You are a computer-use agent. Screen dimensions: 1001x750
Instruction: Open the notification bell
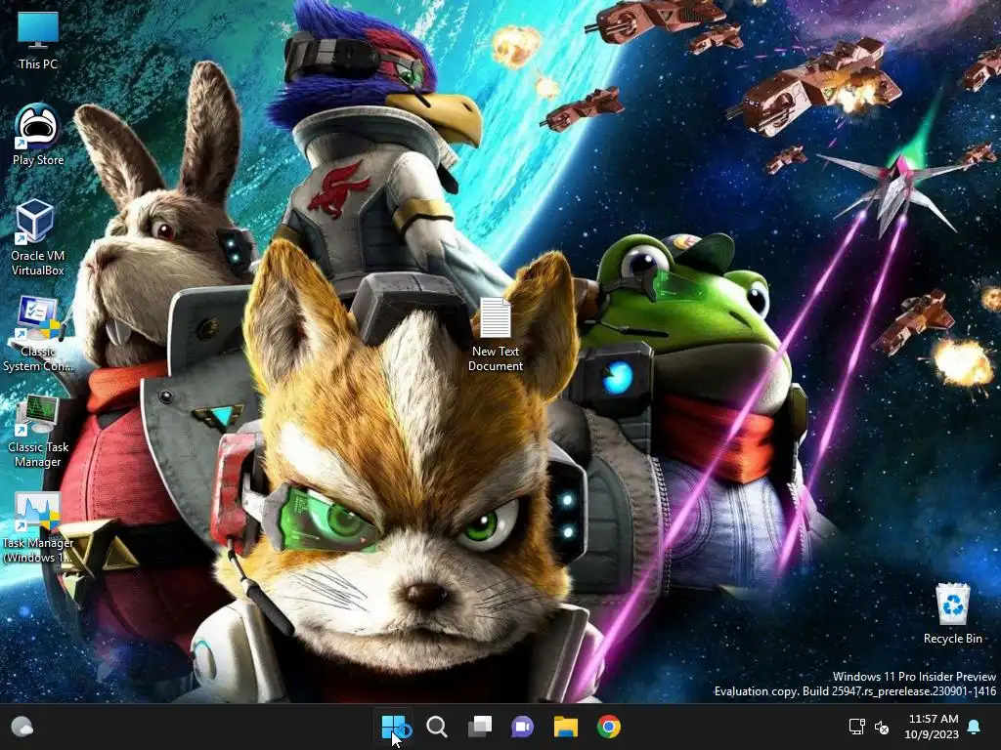tap(975, 727)
